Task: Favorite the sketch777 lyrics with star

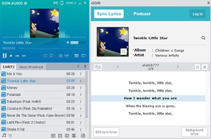Action: [197, 67]
